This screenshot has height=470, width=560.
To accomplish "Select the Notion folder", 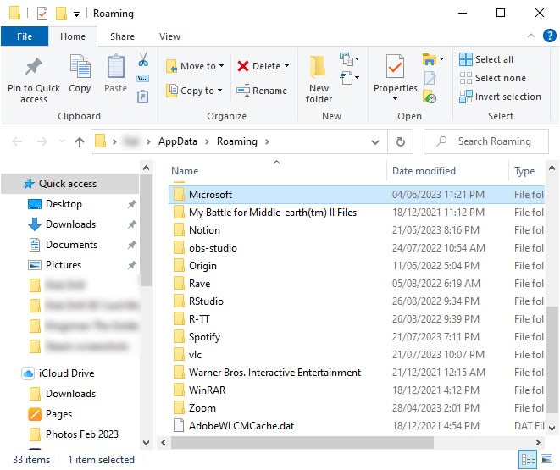I will coord(204,230).
